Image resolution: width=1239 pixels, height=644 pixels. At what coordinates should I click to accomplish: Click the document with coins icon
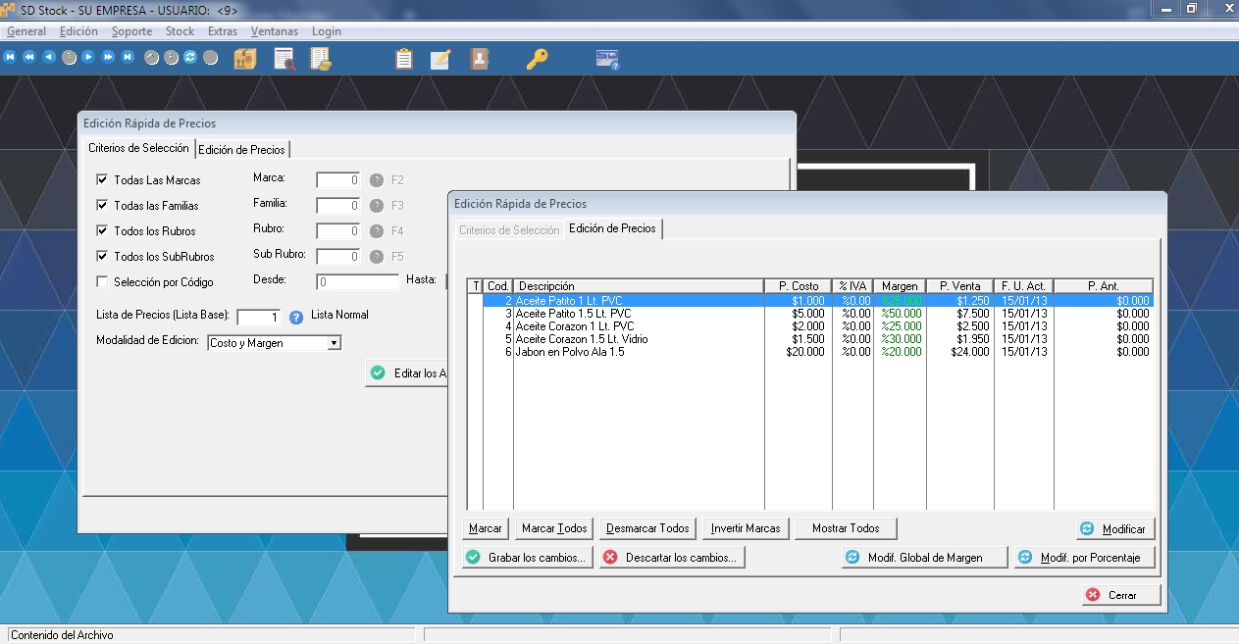click(321, 59)
